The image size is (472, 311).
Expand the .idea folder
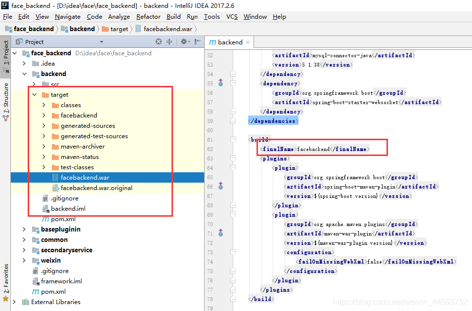tap(24, 64)
